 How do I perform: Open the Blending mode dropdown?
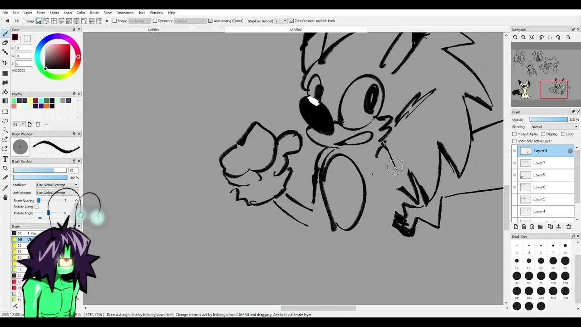coord(554,127)
